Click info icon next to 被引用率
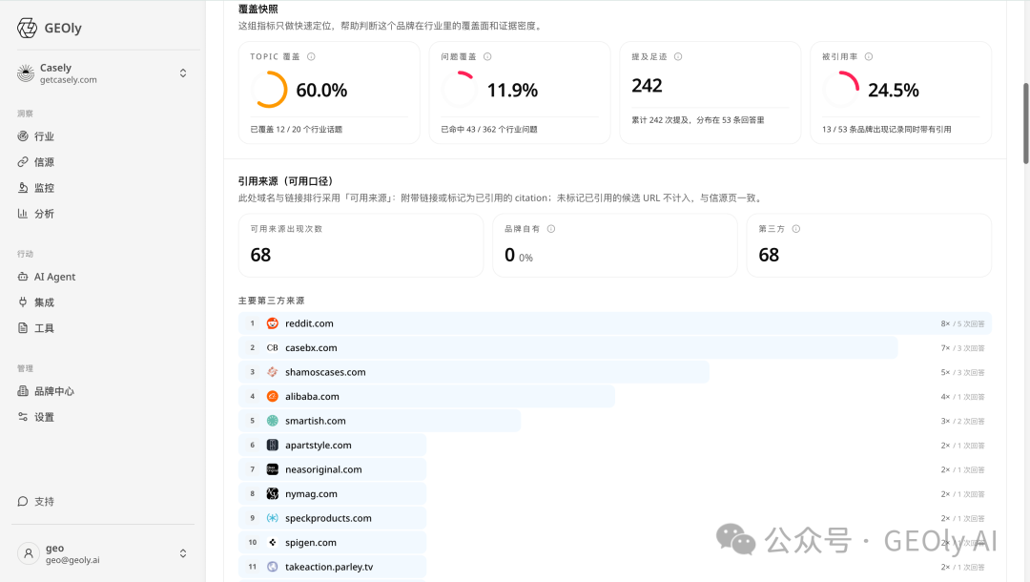 click(869, 56)
